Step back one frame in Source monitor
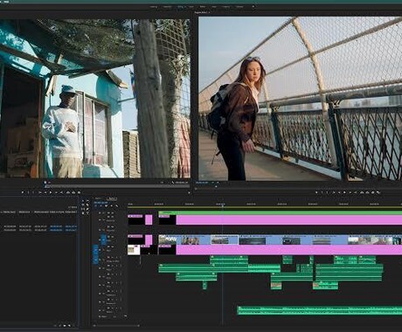The width and height of the screenshot is (402, 332). click(x=45, y=192)
